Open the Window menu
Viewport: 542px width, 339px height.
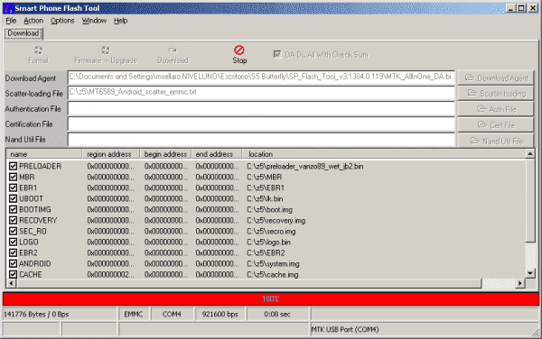pos(94,21)
